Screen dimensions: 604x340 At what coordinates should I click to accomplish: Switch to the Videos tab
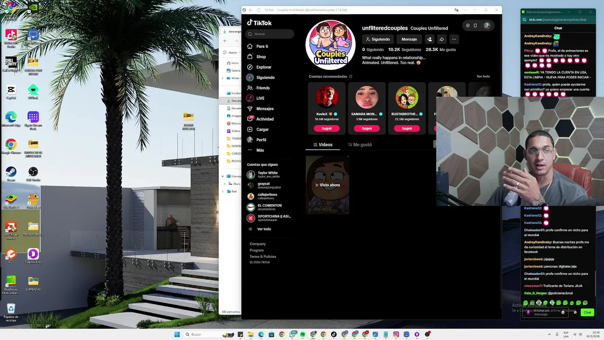pyautogui.click(x=323, y=144)
